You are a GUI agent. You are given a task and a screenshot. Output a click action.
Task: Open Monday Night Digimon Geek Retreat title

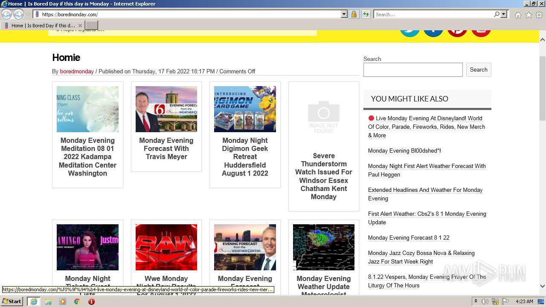pyautogui.click(x=245, y=157)
